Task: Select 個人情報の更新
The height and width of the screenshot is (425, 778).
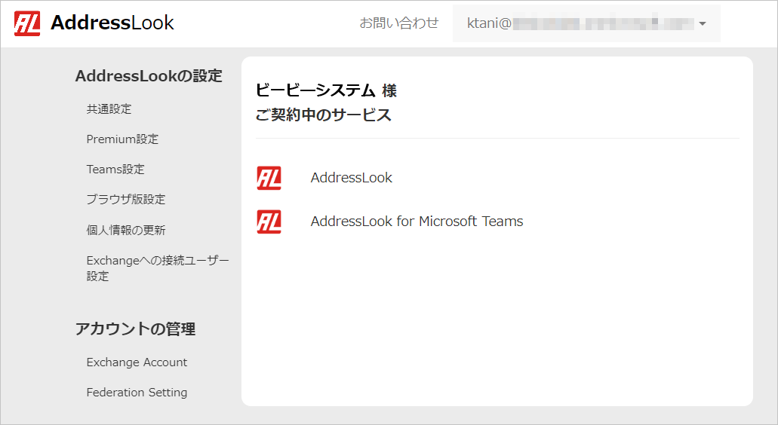Action: click(x=126, y=230)
